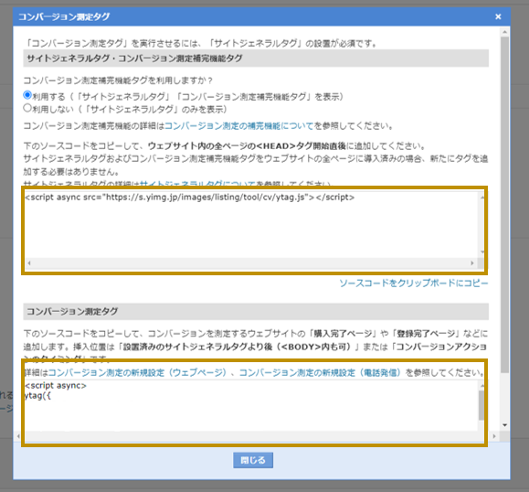Close the conversion tag dialog with X

click(x=498, y=16)
